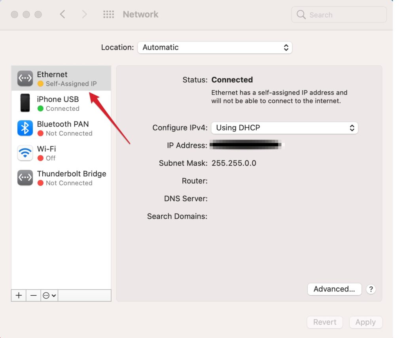Remove selected service with minus button

coord(33,295)
